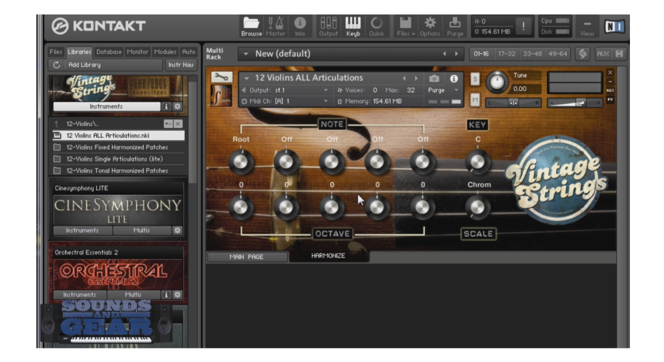Open the Master metronome panel
This screenshot has height=362, width=664.
click(275, 27)
